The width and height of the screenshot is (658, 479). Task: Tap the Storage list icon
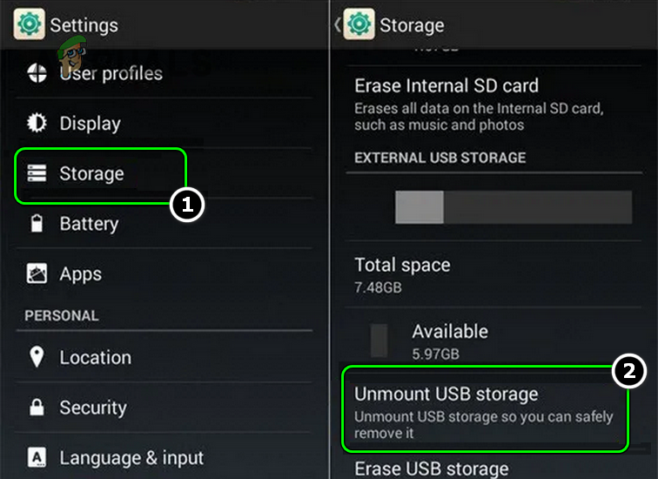(37, 173)
